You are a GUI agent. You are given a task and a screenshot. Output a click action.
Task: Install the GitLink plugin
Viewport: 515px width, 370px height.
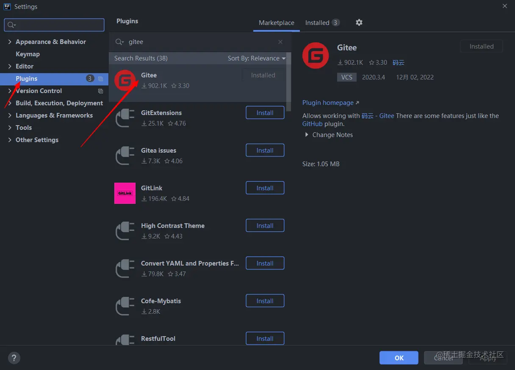click(265, 188)
